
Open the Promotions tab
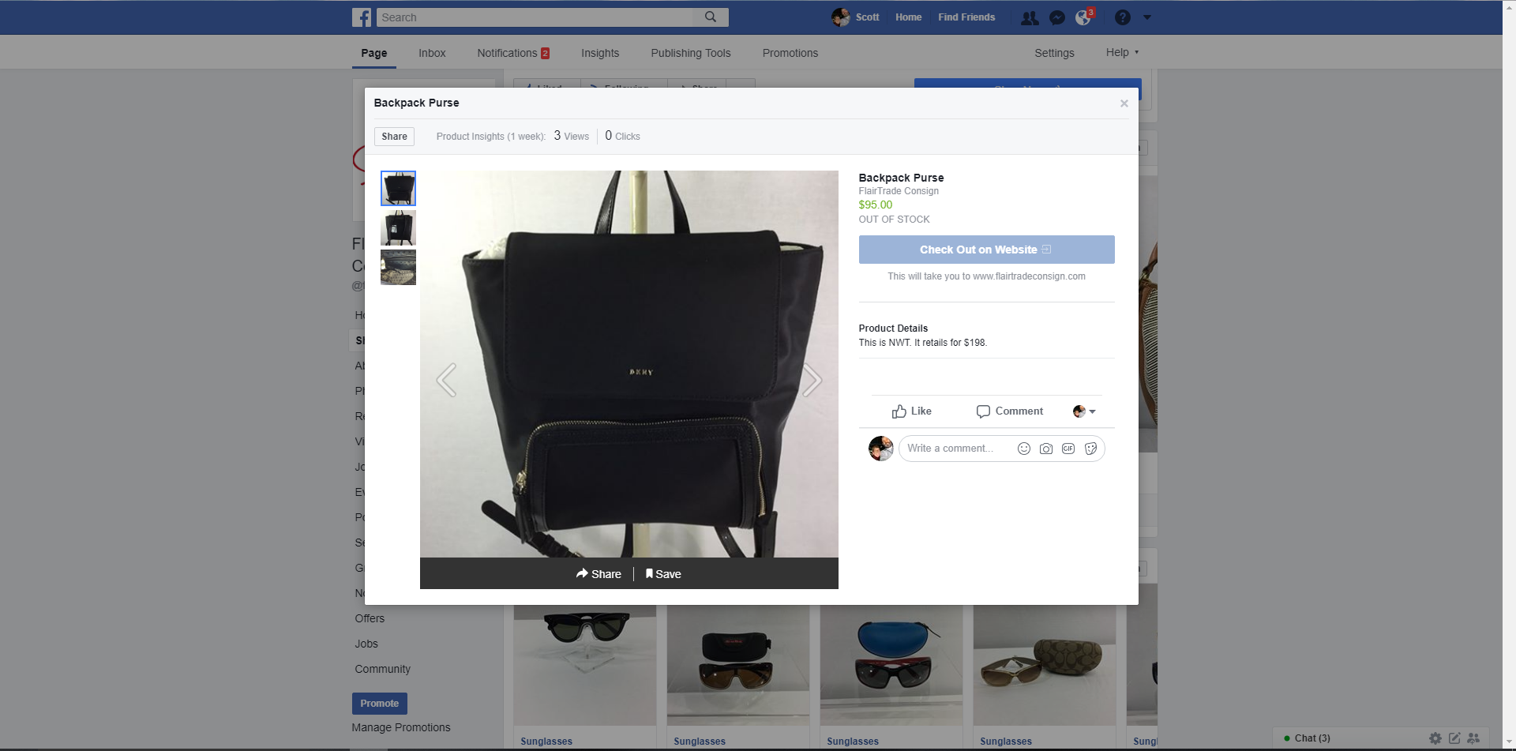790,53
